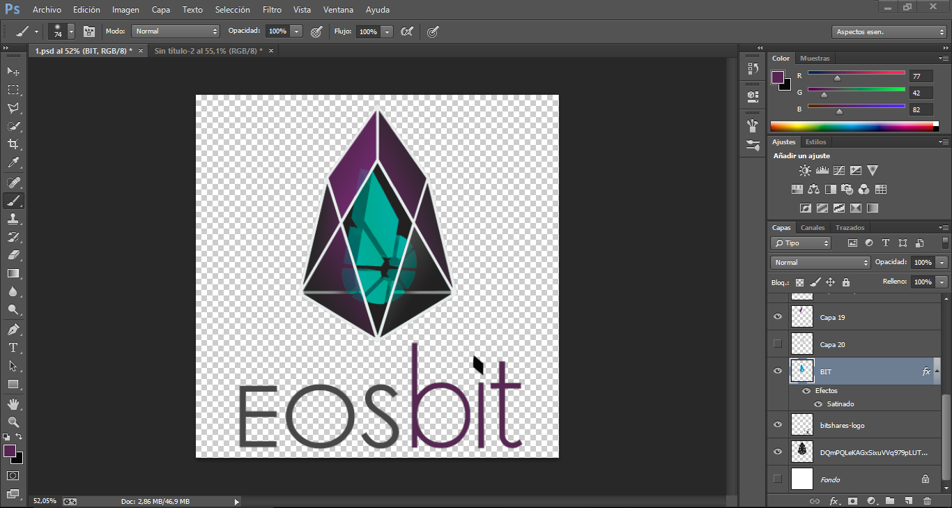The image size is (952, 508).
Task: Collapse the BIT layer effects list
Action: tap(938, 371)
